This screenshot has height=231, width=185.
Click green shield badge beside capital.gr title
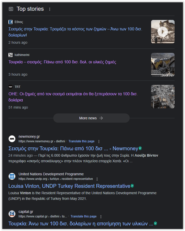[x=155, y=223]
